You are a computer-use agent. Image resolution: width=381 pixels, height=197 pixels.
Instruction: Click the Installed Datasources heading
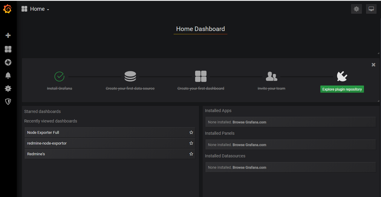[x=225, y=156]
